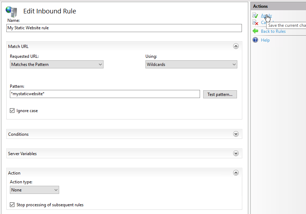Viewport: 306px width, 214px height.
Task: Expand the Server Variables section
Action: [236, 153]
